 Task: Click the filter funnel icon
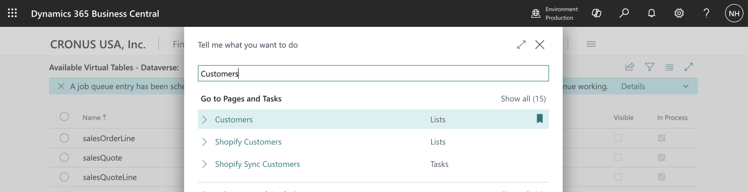[650, 67]
